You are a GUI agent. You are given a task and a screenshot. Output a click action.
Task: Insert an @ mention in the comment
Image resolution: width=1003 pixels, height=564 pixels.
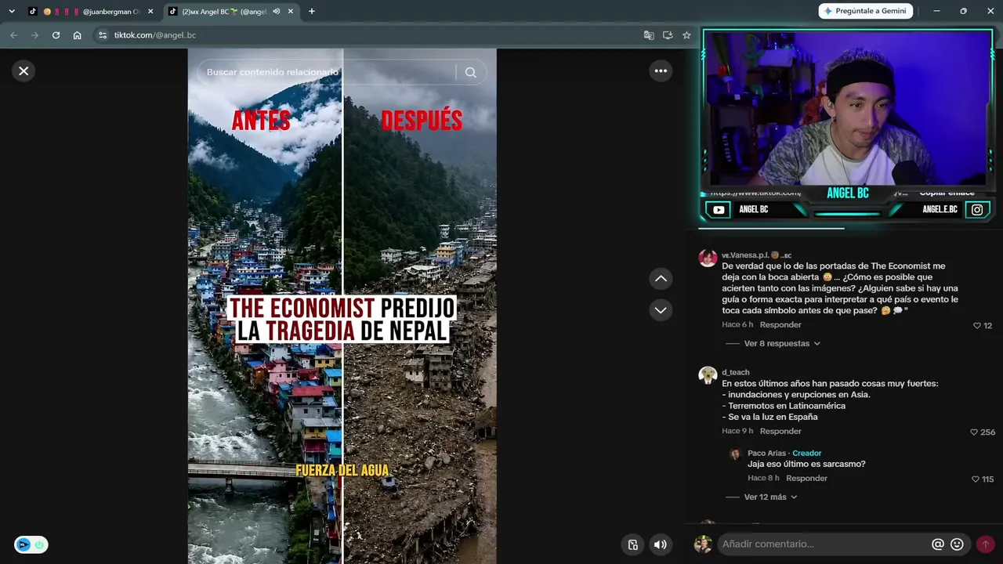pyautogui.click(x=937, y=544)
